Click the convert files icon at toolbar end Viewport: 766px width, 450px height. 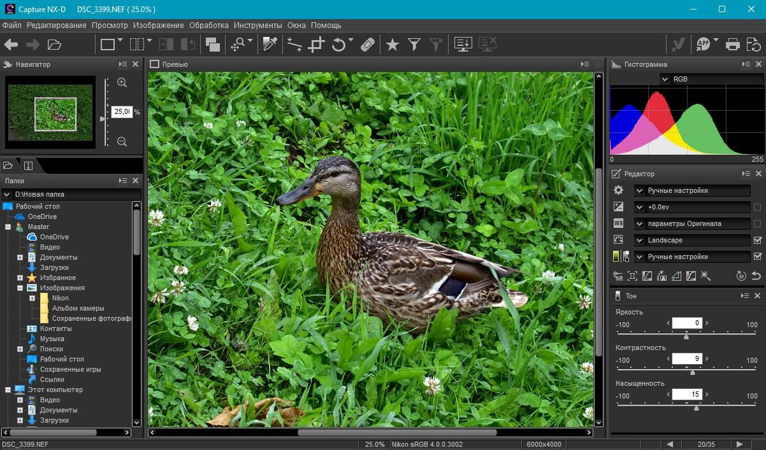[753, 45]
